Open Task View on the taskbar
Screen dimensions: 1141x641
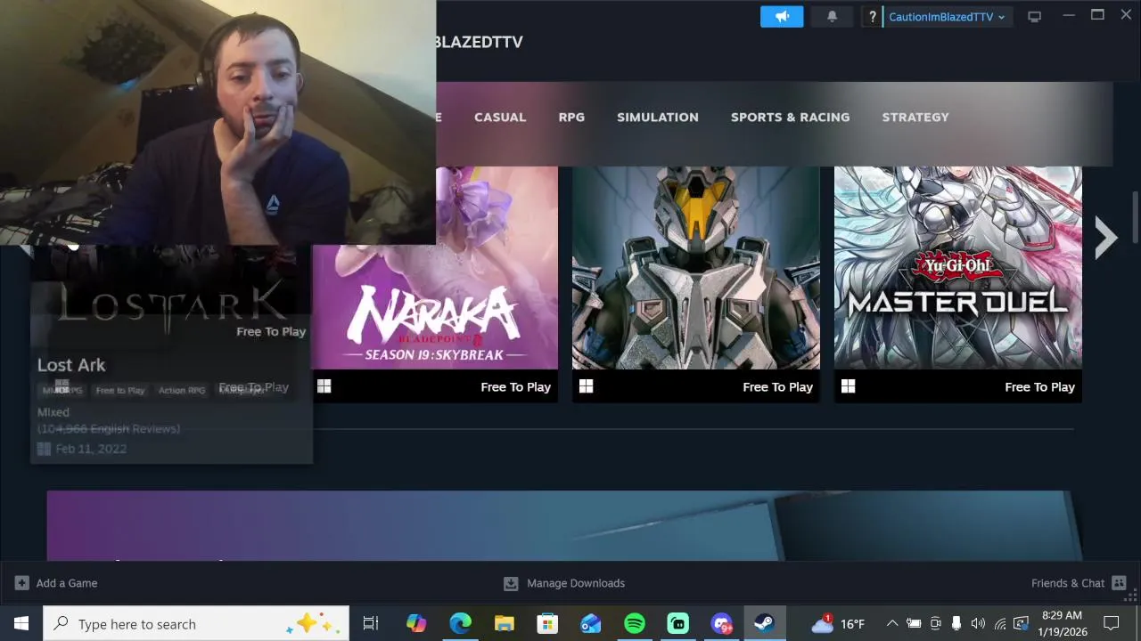(x=371, y=623)
